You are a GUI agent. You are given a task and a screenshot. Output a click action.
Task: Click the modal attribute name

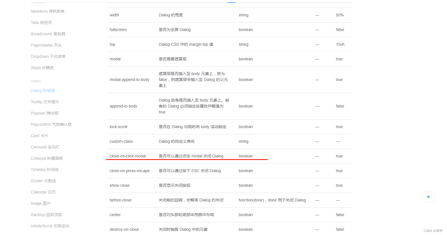(115, 59)
